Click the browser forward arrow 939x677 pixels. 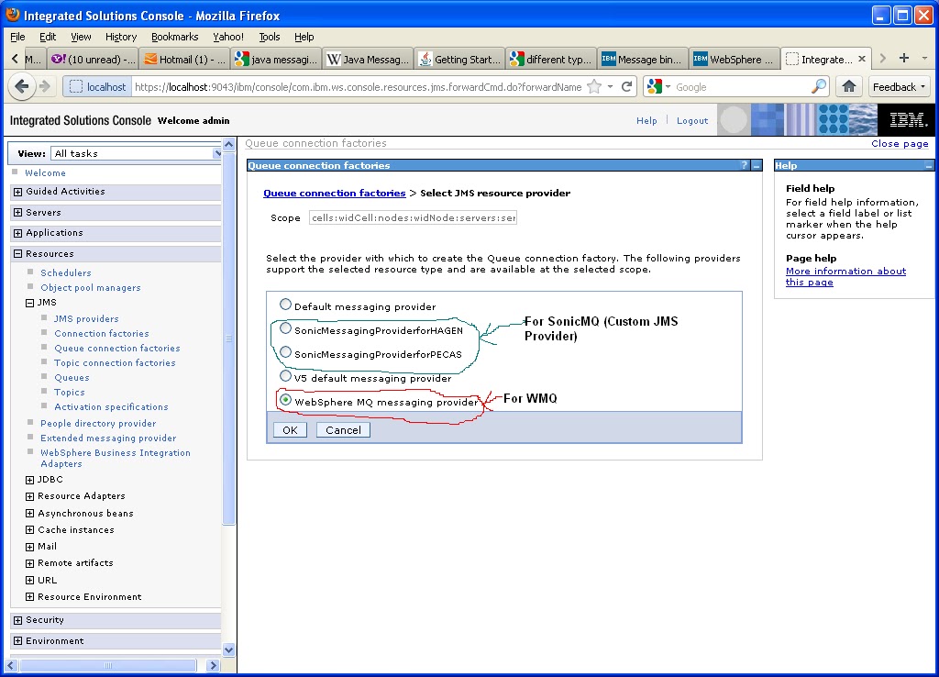(x=45, y=87)
